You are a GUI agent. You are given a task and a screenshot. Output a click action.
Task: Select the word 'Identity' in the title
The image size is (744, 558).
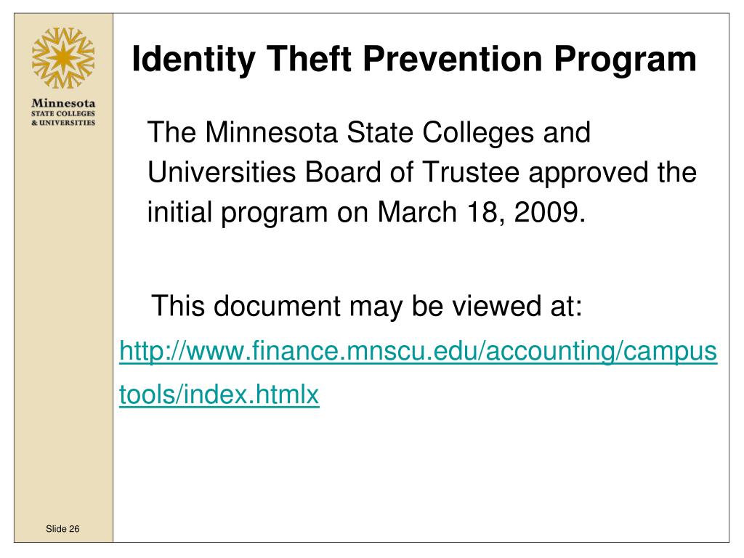coord(193,60)
